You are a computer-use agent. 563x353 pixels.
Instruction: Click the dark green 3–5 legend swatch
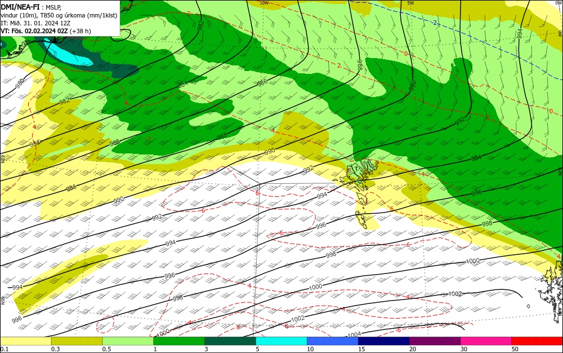[x=230, y=341]
